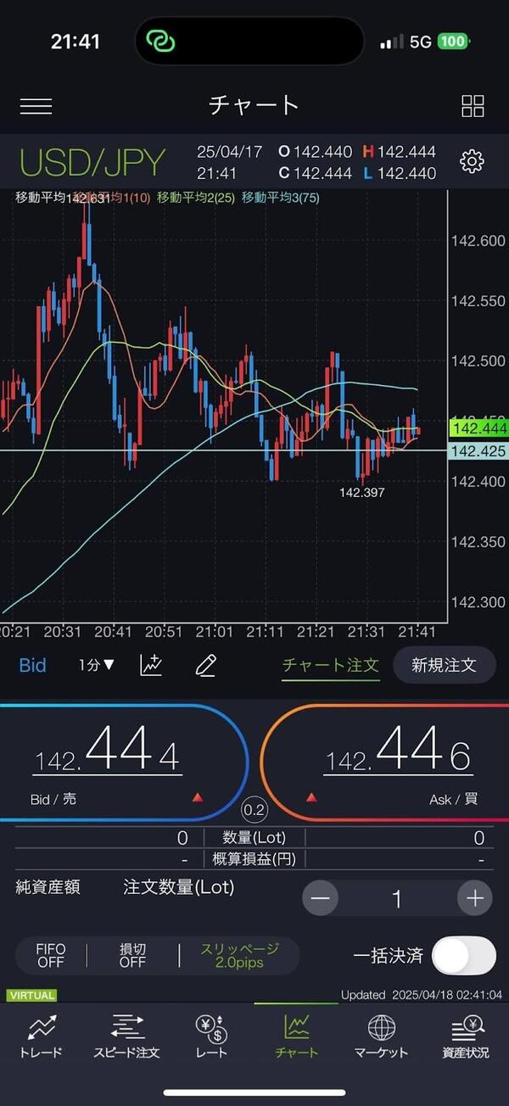Tap the 0.2 spread indicator
The width and height of the screenshot is (509, 1106).
pyautogui.click(x=255, y=810)
